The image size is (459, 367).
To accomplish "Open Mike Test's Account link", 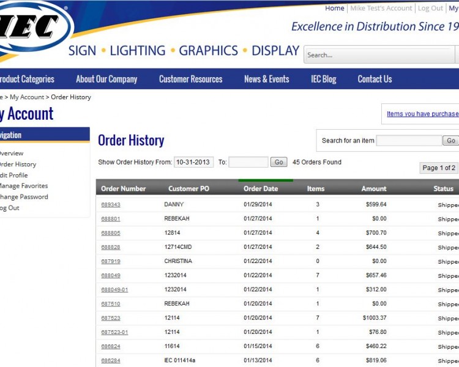I will click(x=381, y=8).
